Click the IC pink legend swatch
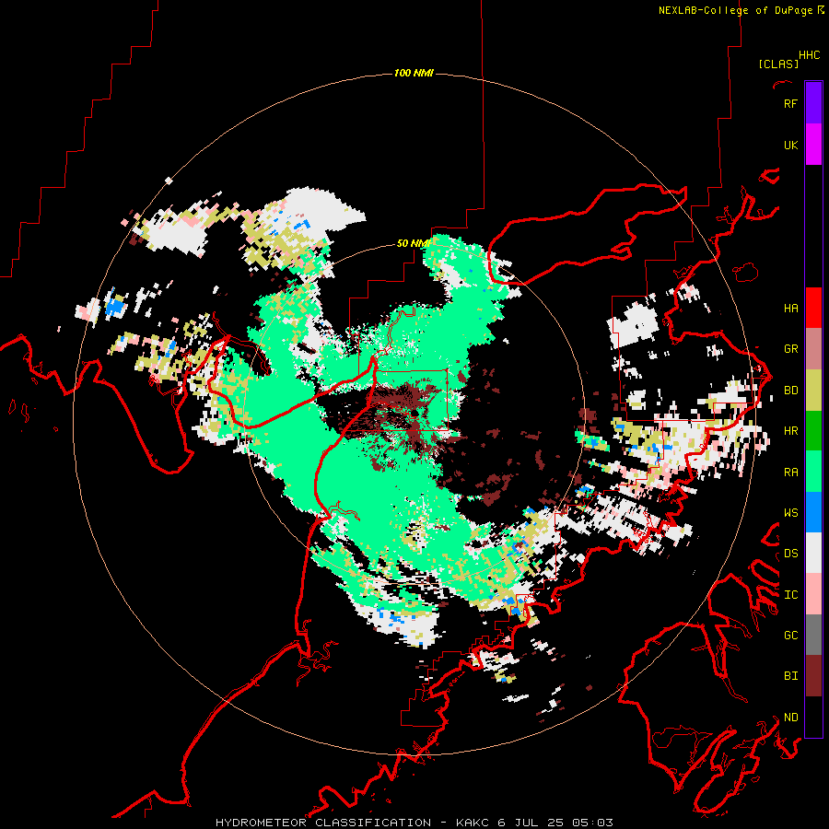The height and width of the screenshot is (829, 829). [x=813, y=594]
